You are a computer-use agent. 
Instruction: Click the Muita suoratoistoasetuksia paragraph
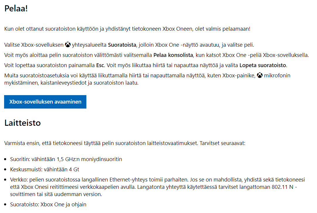(x=147, y=79)
